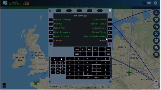Click number key 0
Screen dimensions: 161x90
58,72
